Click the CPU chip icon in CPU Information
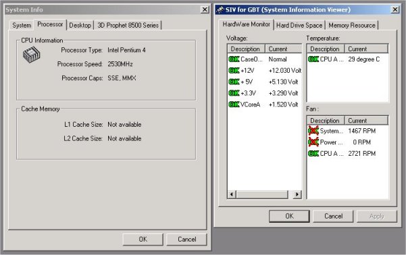Screen dimensions: 406x255 pyautogui.click(x=31, y=55)
